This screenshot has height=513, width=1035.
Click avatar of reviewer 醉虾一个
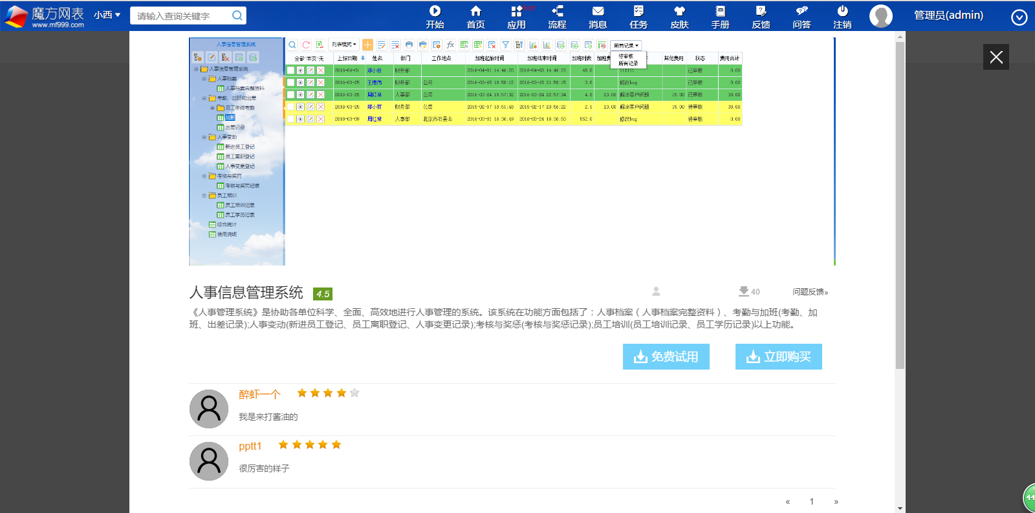[x=209, y=409]
